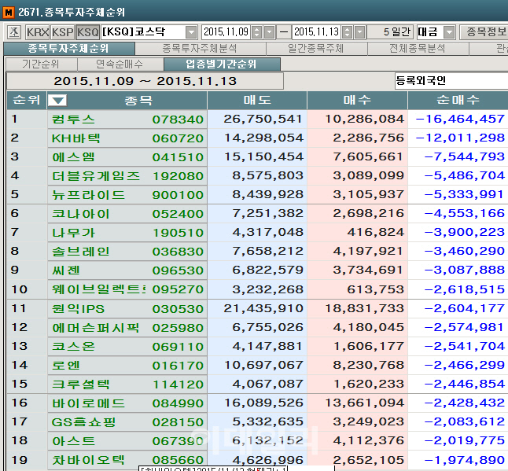Image resolution: width=508 pixels, height=471 pixels.
Task: Switch to 종목투자주체분석 tab
Action: [x=200, y=49]
